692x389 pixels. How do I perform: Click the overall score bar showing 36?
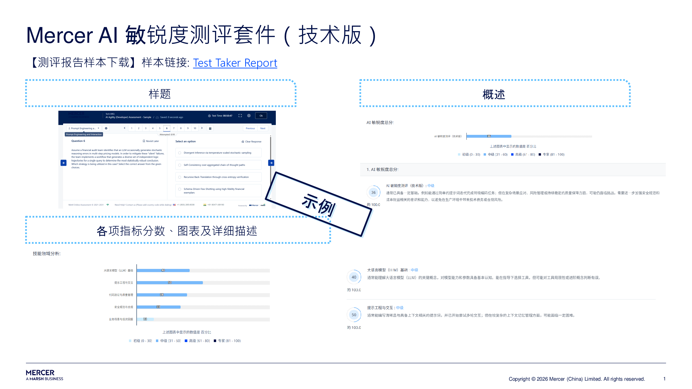pyautogui.click(x=489, y=136)
